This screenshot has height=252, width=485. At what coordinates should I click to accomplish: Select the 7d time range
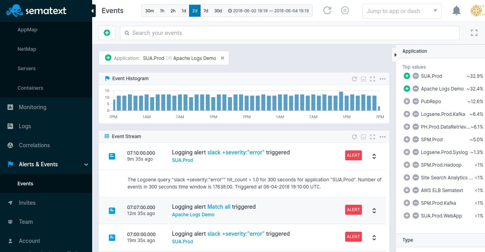pos(206,11)
